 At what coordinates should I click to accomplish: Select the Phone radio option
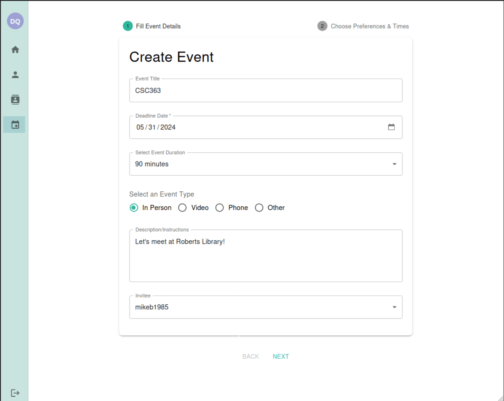(220, 208)
